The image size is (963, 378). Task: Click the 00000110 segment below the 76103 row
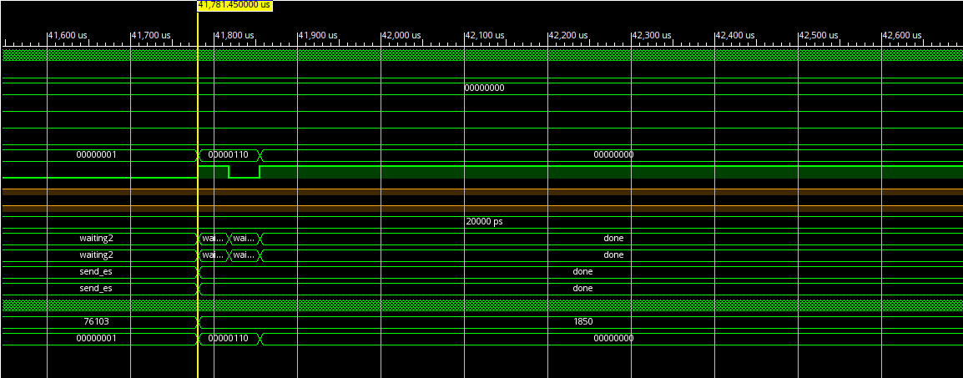pos(229,338)
